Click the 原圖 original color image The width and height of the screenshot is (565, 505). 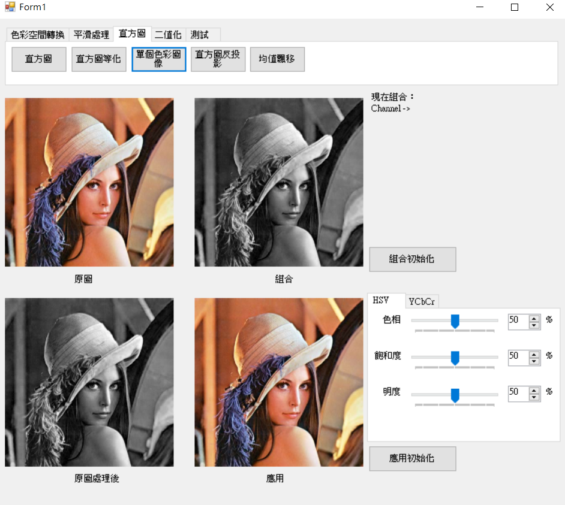[89, 182]
